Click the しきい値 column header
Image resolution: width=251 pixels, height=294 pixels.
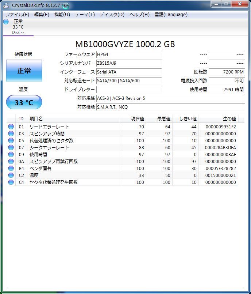tap(188, 119)
